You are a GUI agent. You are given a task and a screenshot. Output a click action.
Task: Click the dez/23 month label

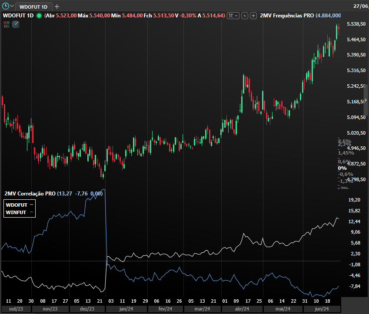click(87, 309)
